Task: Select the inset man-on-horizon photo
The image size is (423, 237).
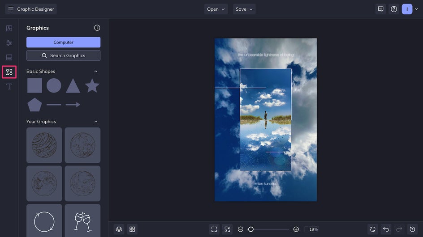Action: click(x=265, y=94)
